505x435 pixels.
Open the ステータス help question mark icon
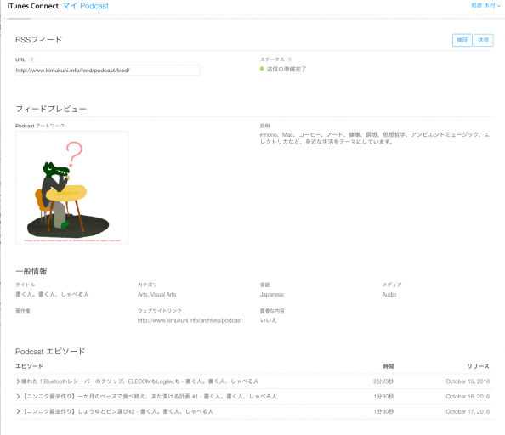(290, 59)
